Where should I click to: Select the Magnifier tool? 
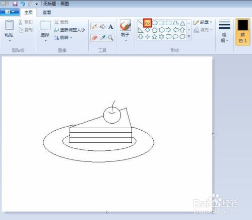click(x=110, y=37)
